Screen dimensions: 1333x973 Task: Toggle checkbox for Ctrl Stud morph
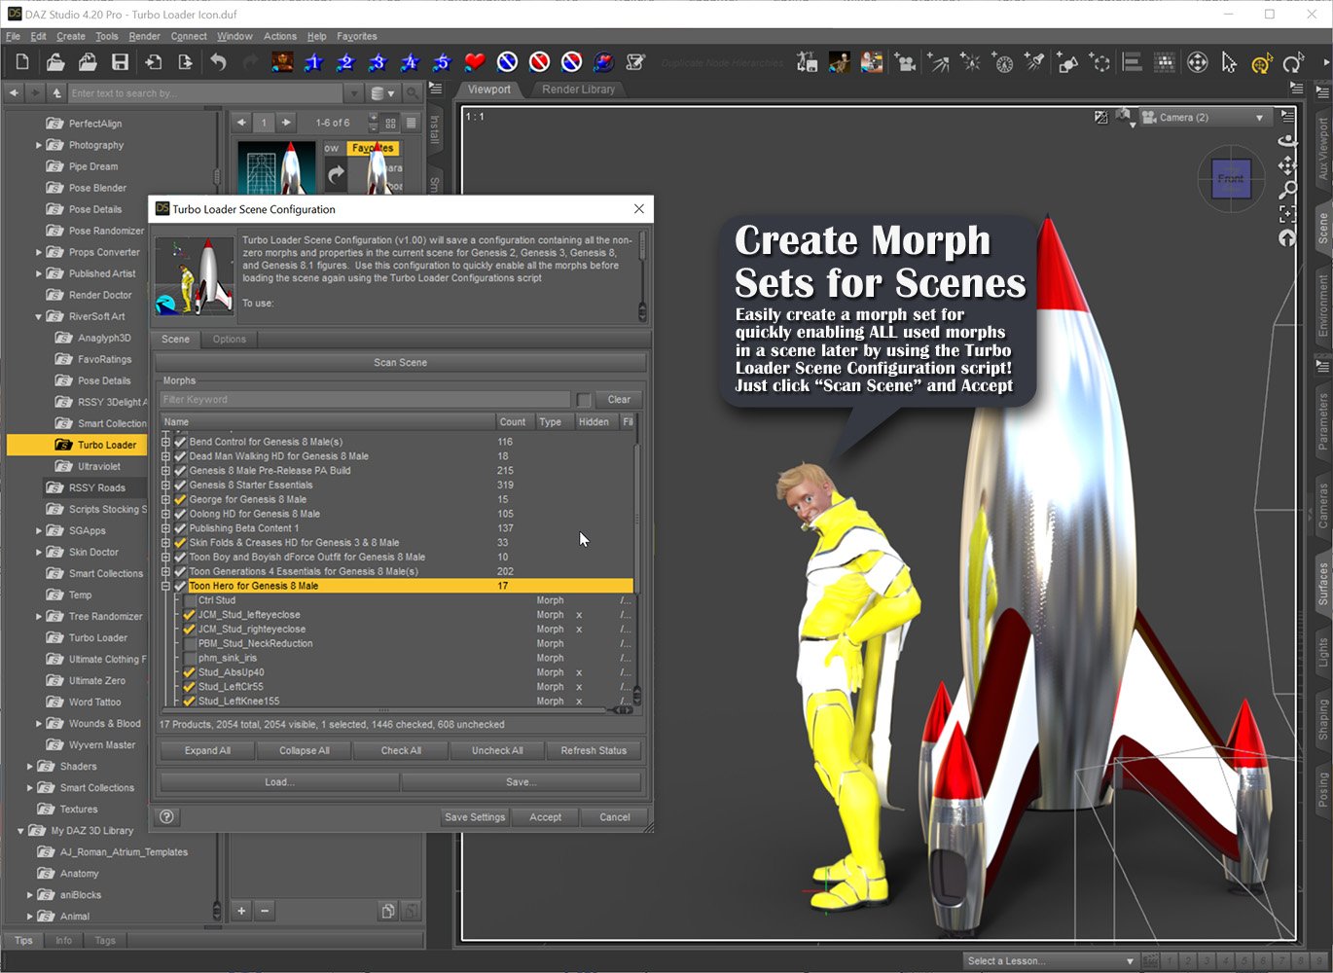190,600
